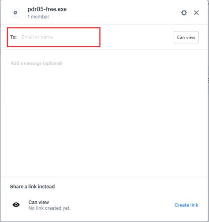
Task: Click the No link created yet status text
Action: pos(49,208)
